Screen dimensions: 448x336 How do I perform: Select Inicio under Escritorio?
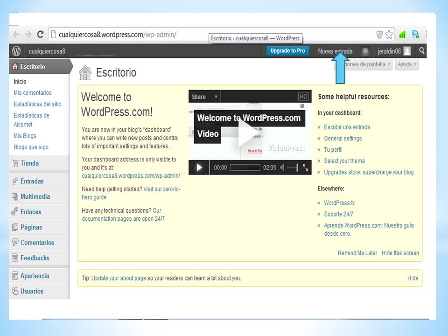(x=20, y=81)
